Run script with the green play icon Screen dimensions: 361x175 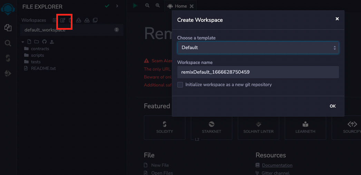point(135,6)
